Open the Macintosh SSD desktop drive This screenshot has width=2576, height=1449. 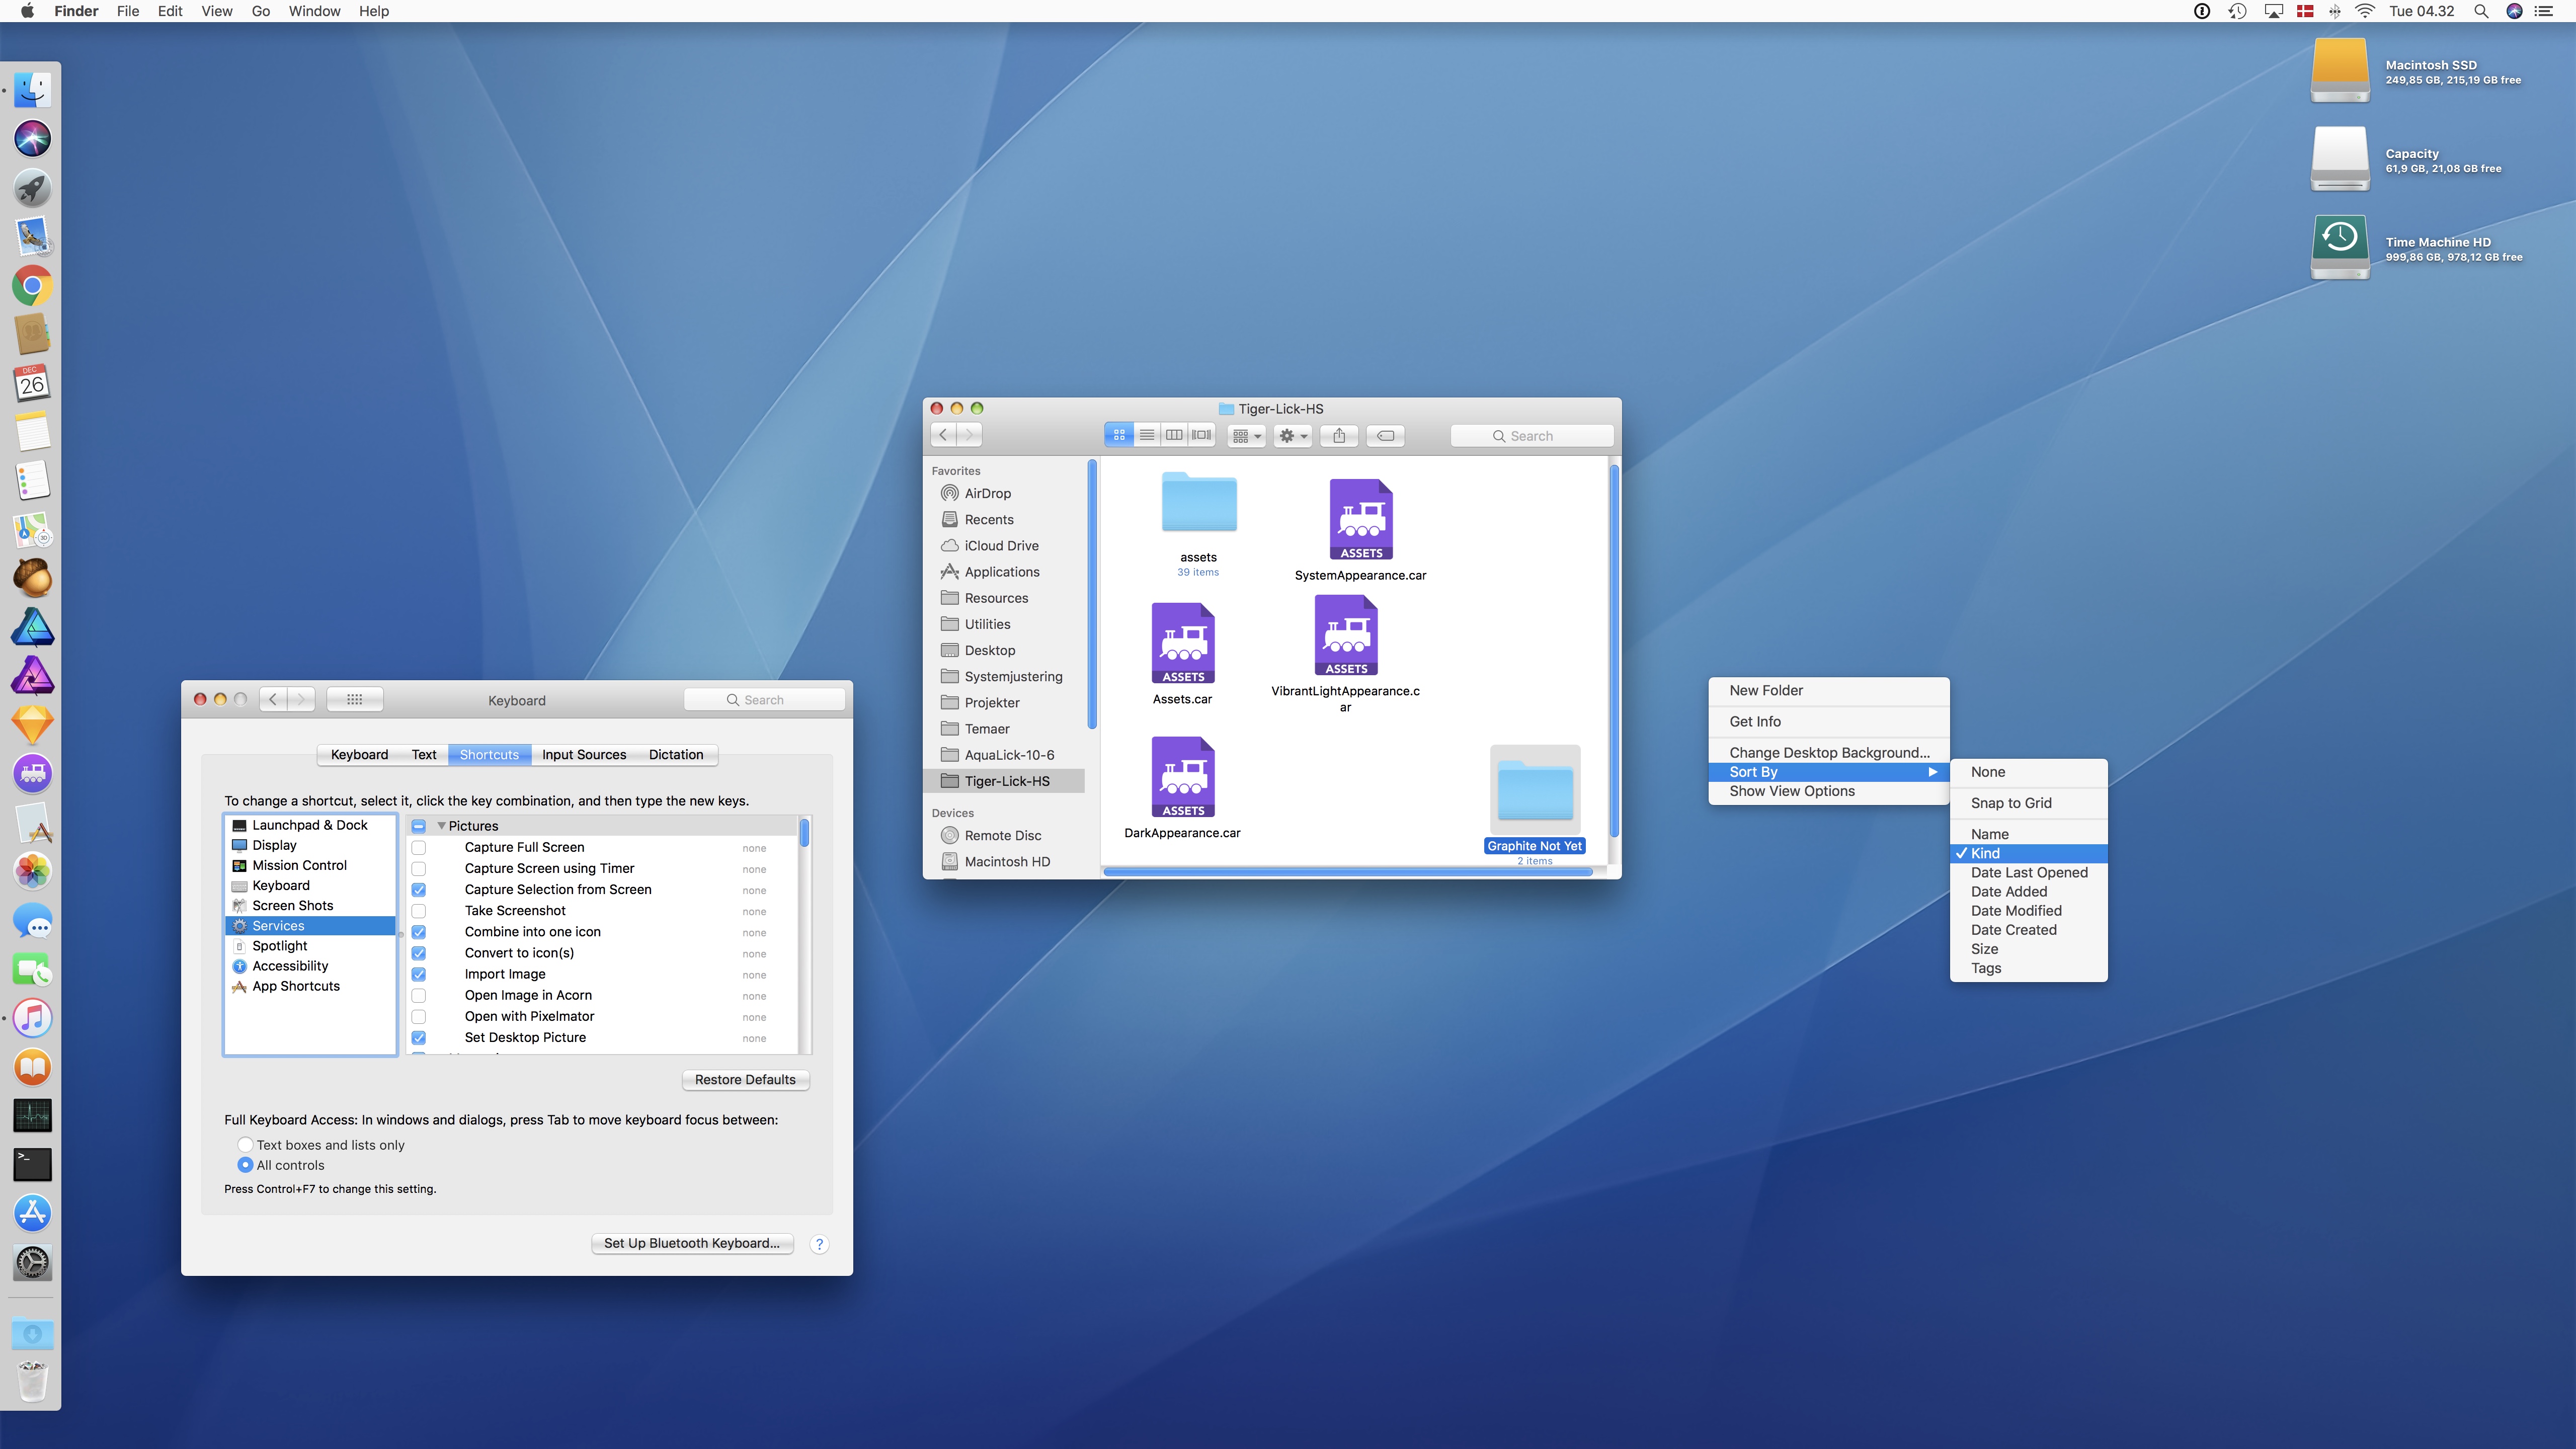(x=2340, y=70)
